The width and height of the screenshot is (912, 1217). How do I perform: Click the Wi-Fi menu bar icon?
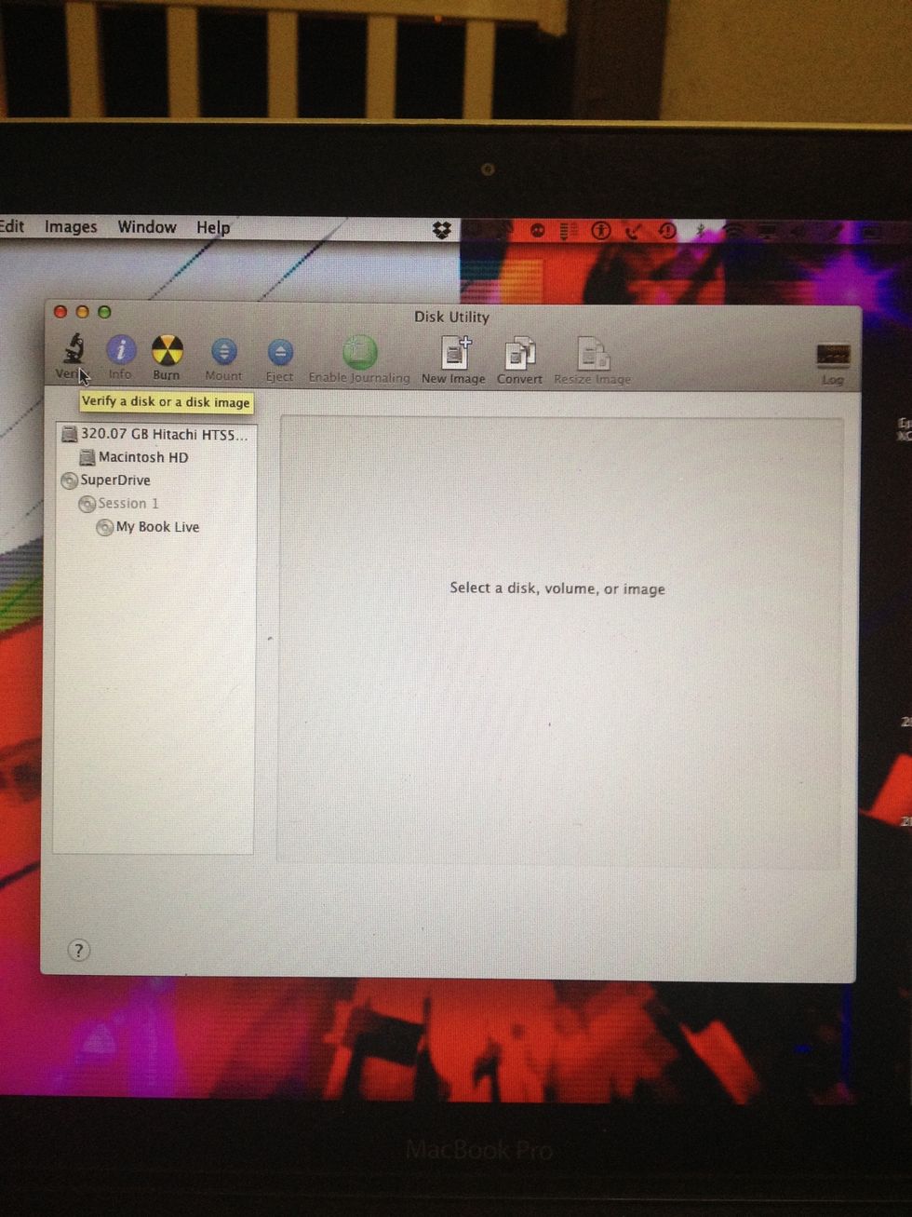coord(734,230)
